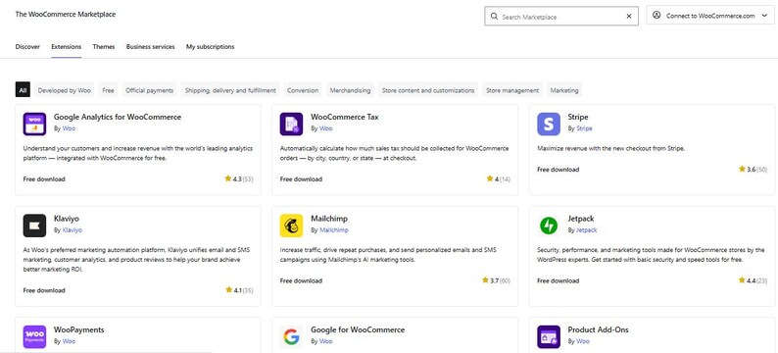This screenshot has width=778, height=353.
Task: Filter by Store content and customizations
Action: point(428,90)
